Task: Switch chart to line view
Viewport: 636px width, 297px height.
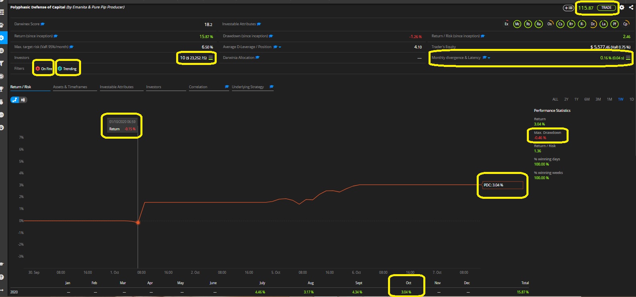Action: 15,100
